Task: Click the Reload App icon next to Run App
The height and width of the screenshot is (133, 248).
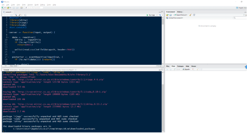Action: point(160,15)
